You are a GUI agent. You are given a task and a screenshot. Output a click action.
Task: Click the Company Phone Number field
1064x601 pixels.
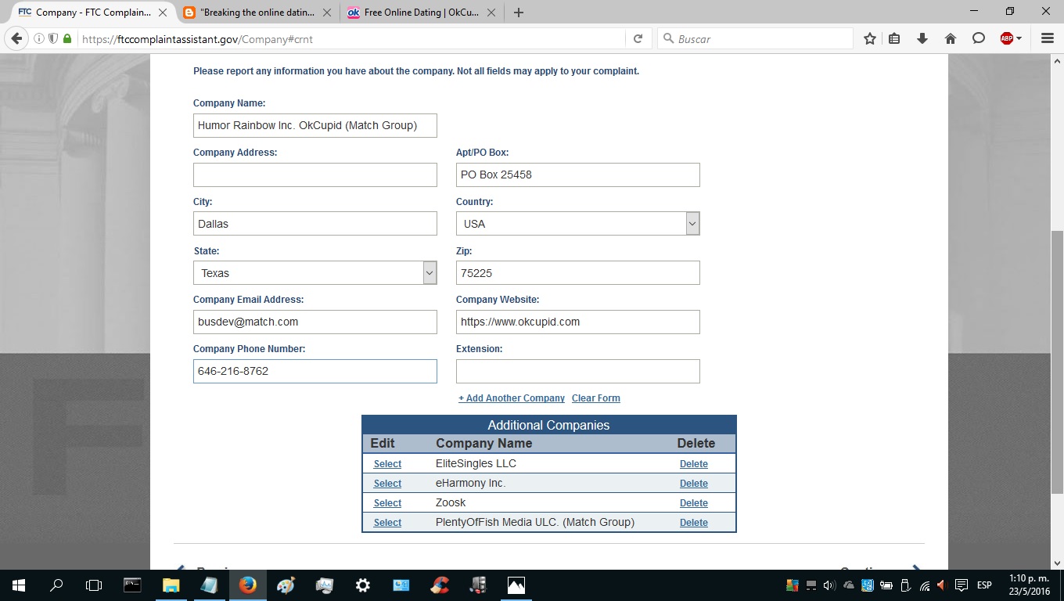tap(315, 371)
